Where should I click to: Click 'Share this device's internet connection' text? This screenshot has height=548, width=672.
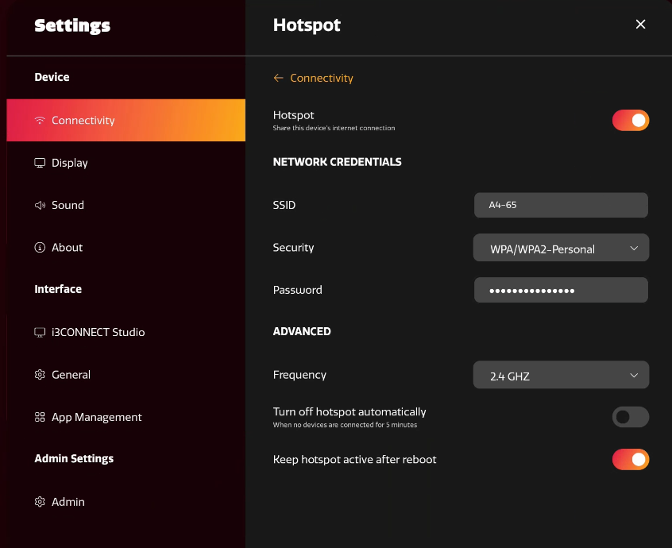pyautogui.click(x=334, y=128)
